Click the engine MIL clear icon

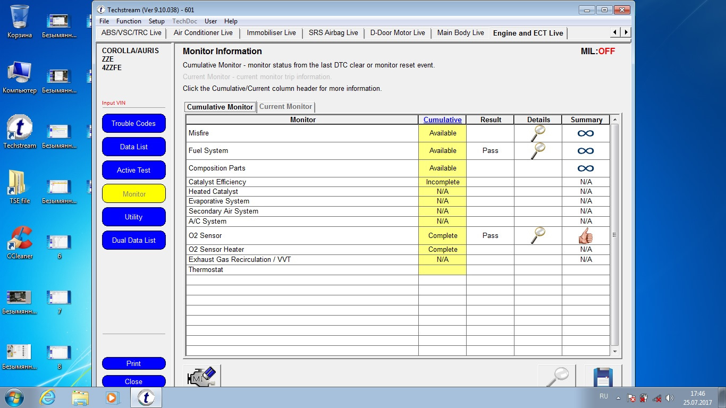[x=201, y=376]
